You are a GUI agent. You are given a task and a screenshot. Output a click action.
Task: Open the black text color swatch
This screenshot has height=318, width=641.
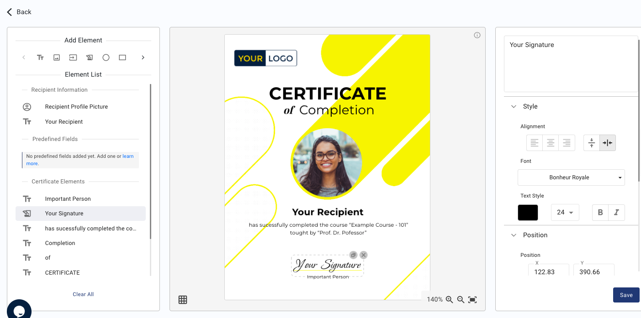(x=528, y=212)
